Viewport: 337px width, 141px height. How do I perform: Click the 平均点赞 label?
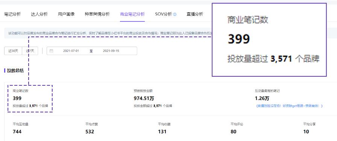click(92, 124)
